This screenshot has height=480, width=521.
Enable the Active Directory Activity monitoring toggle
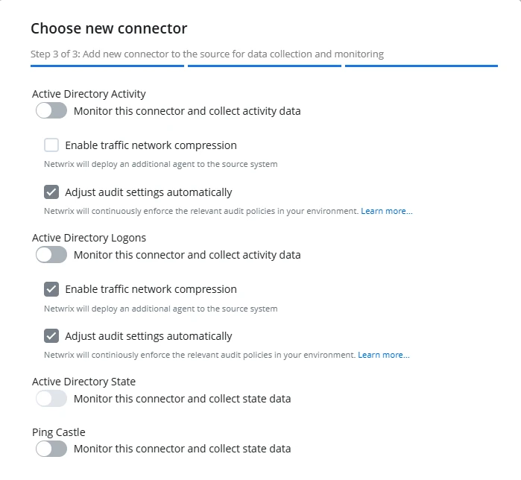pos(51,111)
